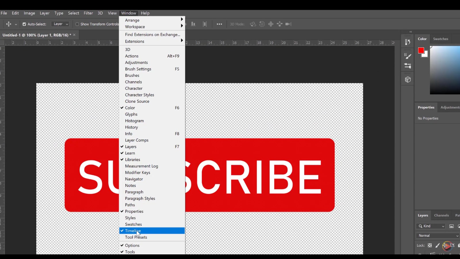Lock transparent pixels icon in Layers
This screenshot has width=460, height=259.
point(430,245)
